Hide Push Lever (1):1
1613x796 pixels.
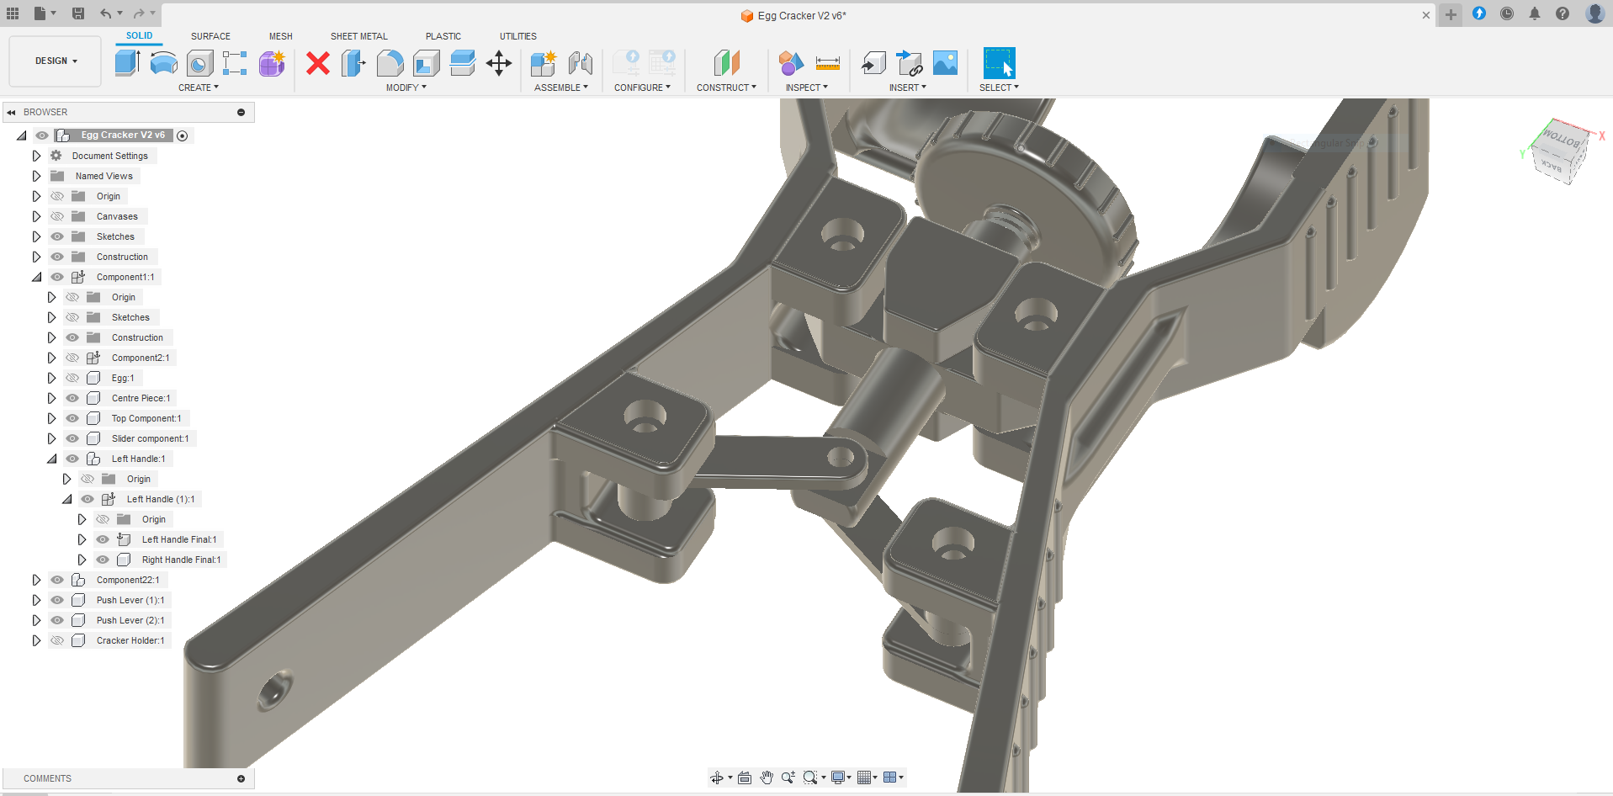[57, 600]
